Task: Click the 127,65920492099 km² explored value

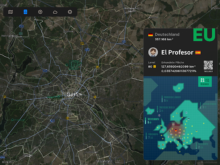Action: point(178,67)
